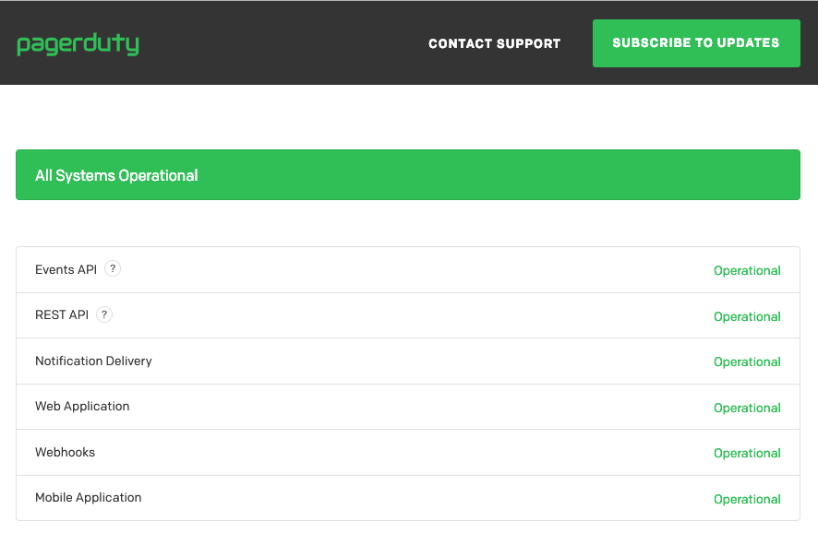818x545 pixels.
Task: Select the Web Application row label
Action: (82, 407)
